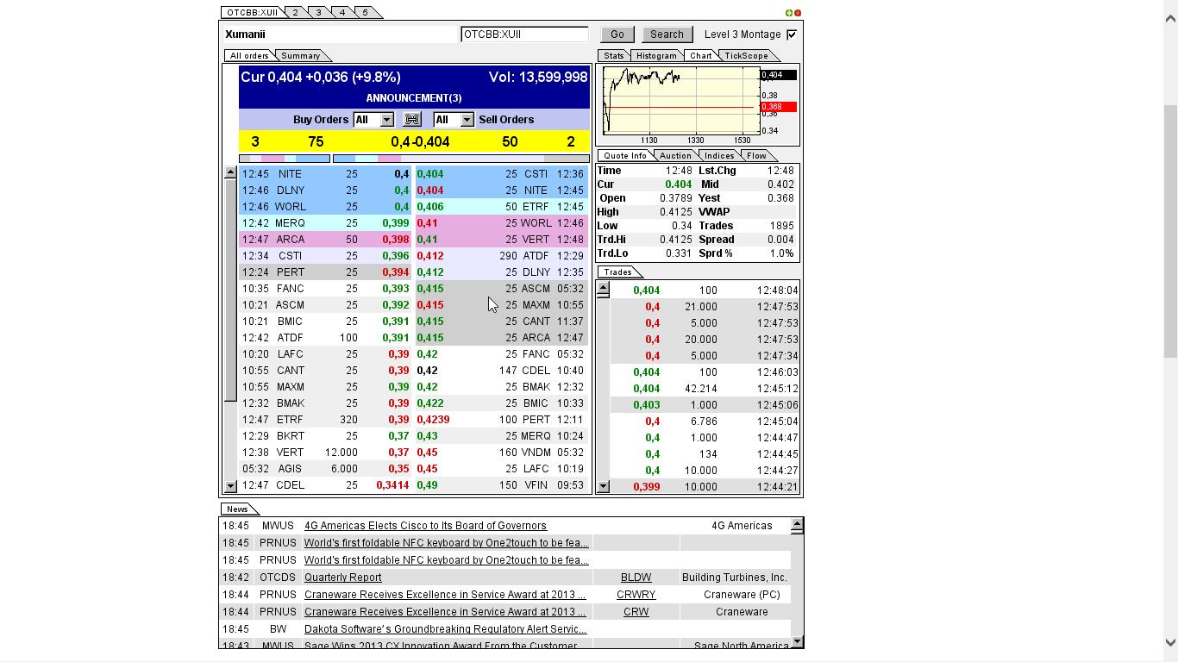Toggle the Level 3 Montage checkbox
1178x662 pixels.
click(x=792, y=34)
